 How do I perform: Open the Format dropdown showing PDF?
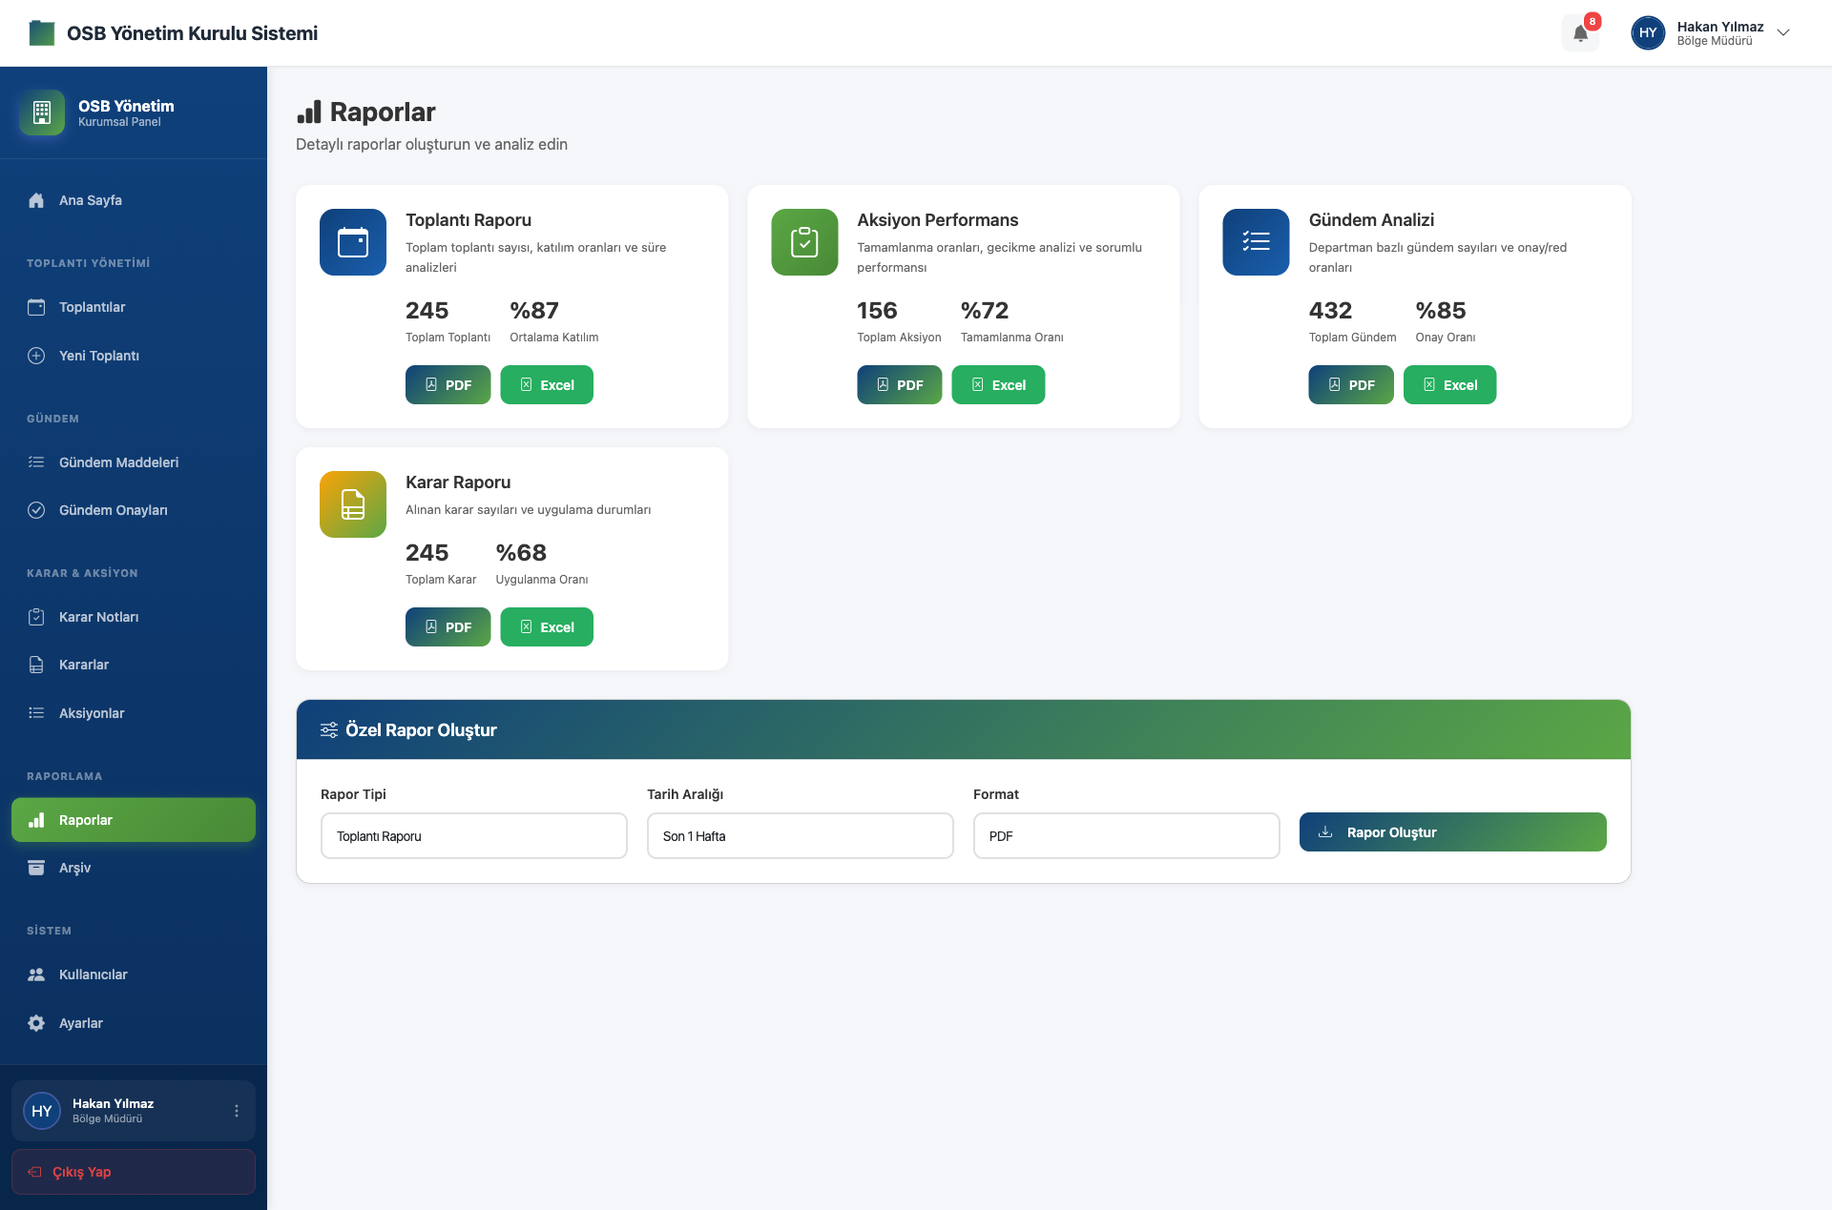(1127, 836)
